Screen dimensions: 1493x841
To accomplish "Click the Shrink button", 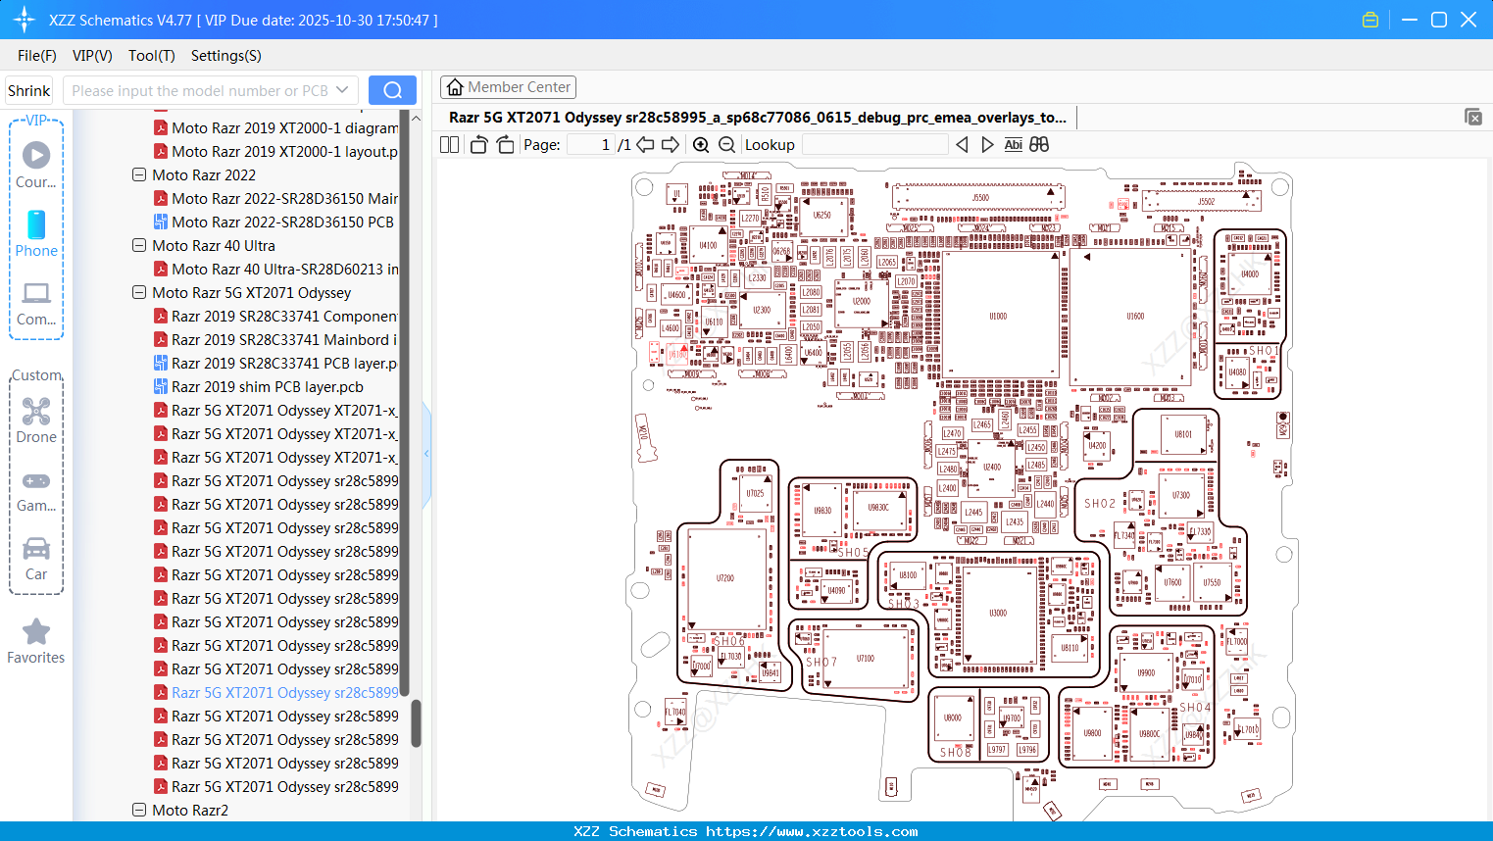I will (x=27, y=89).
